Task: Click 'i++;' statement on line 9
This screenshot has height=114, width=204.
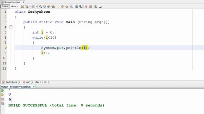Action: coord(45,53)
